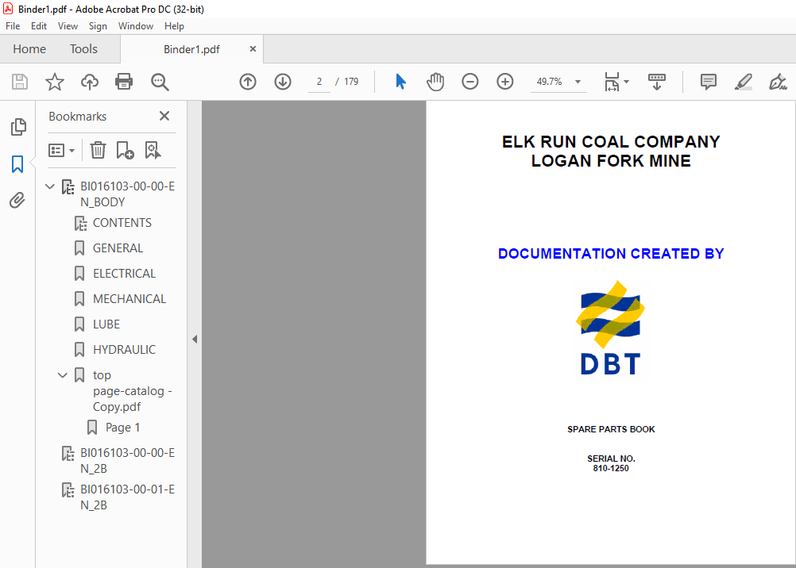
Task: Open the zoom level dropdown
Action: coord(578,82)
